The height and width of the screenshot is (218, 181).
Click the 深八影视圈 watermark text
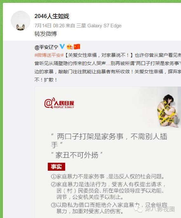(x=160, y=209)
